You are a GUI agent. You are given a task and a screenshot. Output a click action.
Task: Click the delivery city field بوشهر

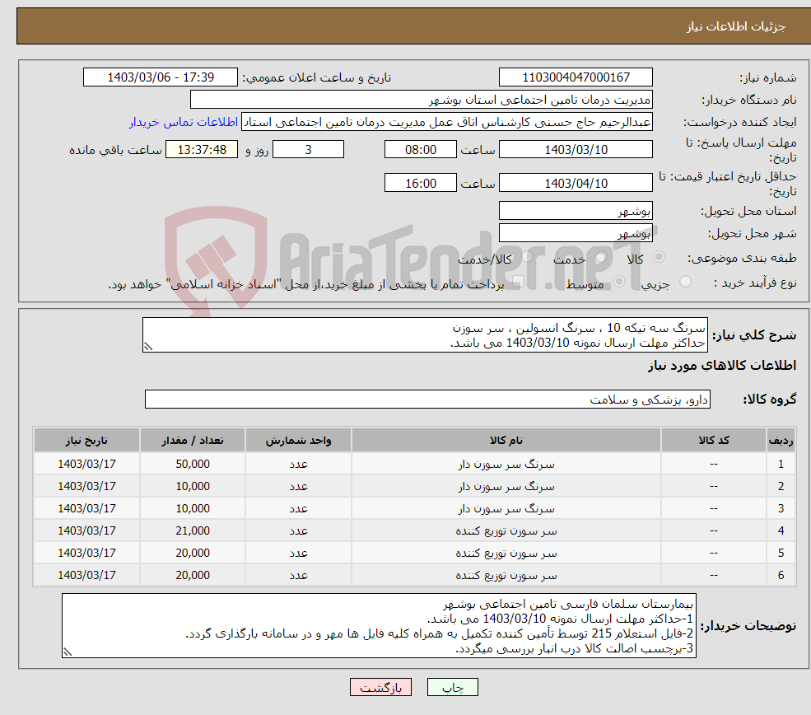coord(576,233)
